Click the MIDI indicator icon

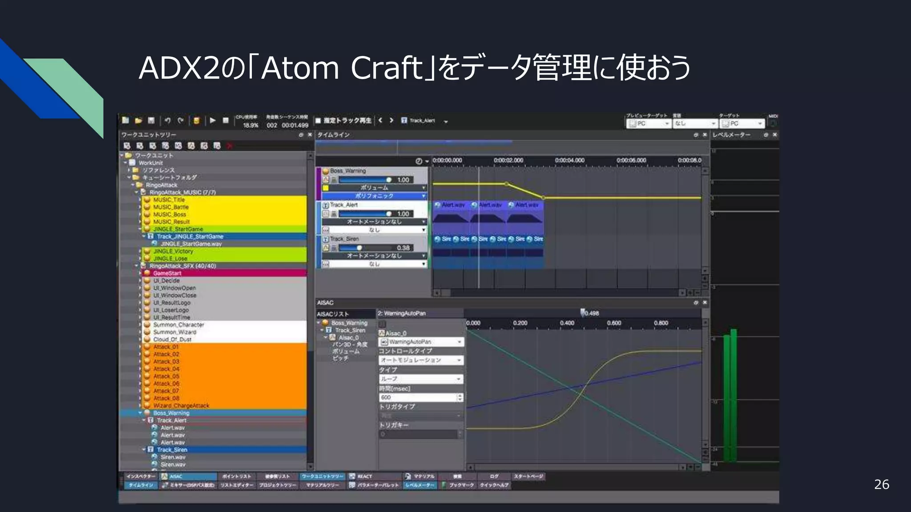[x=773, y=123]
